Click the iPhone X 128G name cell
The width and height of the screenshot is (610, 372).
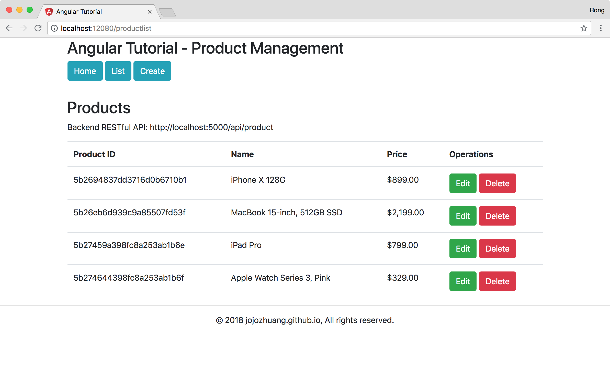(x=258, y=180)
